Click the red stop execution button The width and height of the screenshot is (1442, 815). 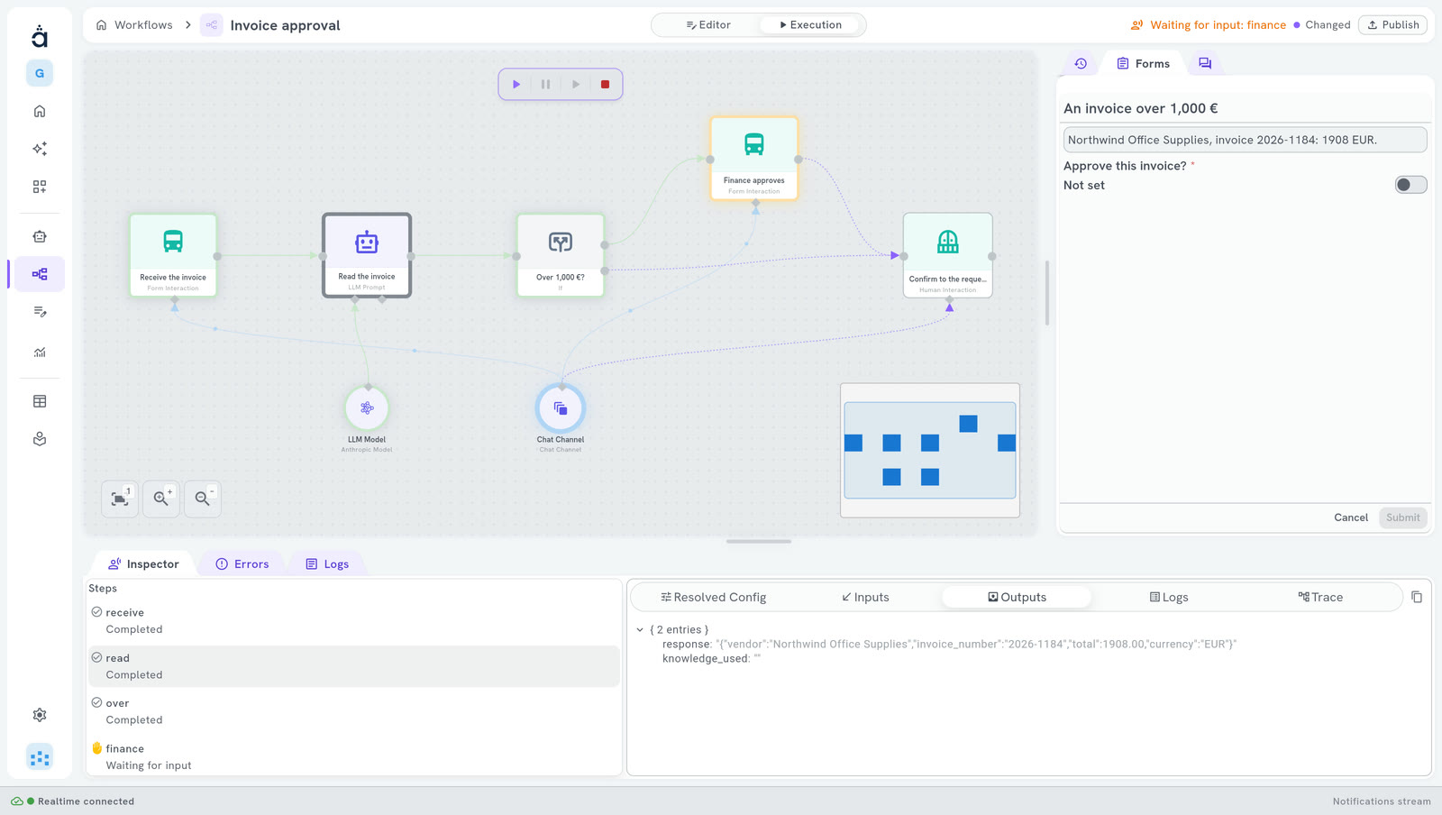(x=606, y=85)
